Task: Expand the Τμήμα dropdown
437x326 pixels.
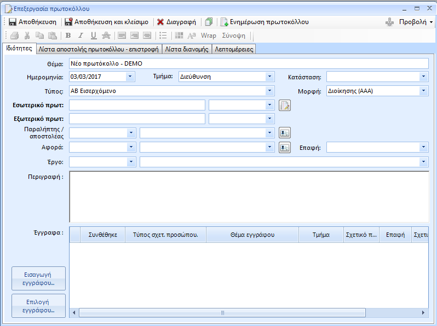Action: point(269,77)
